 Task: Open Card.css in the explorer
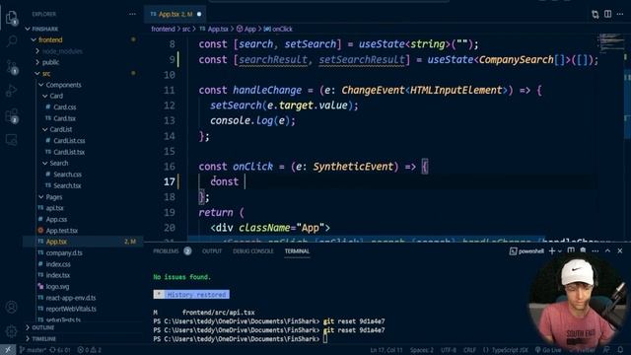tap(64, 107)
